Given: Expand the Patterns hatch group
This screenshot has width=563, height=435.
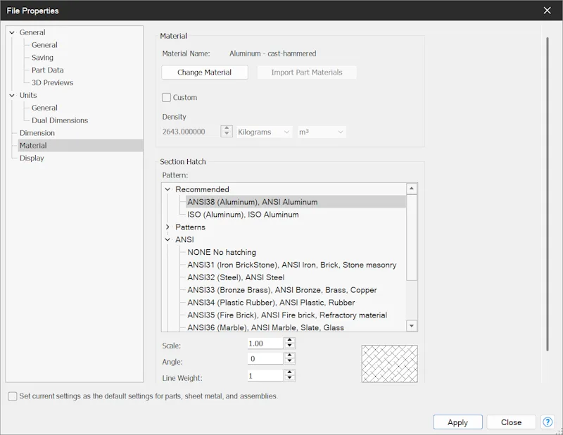Looking at the screenshot, I should click(167, 227).
